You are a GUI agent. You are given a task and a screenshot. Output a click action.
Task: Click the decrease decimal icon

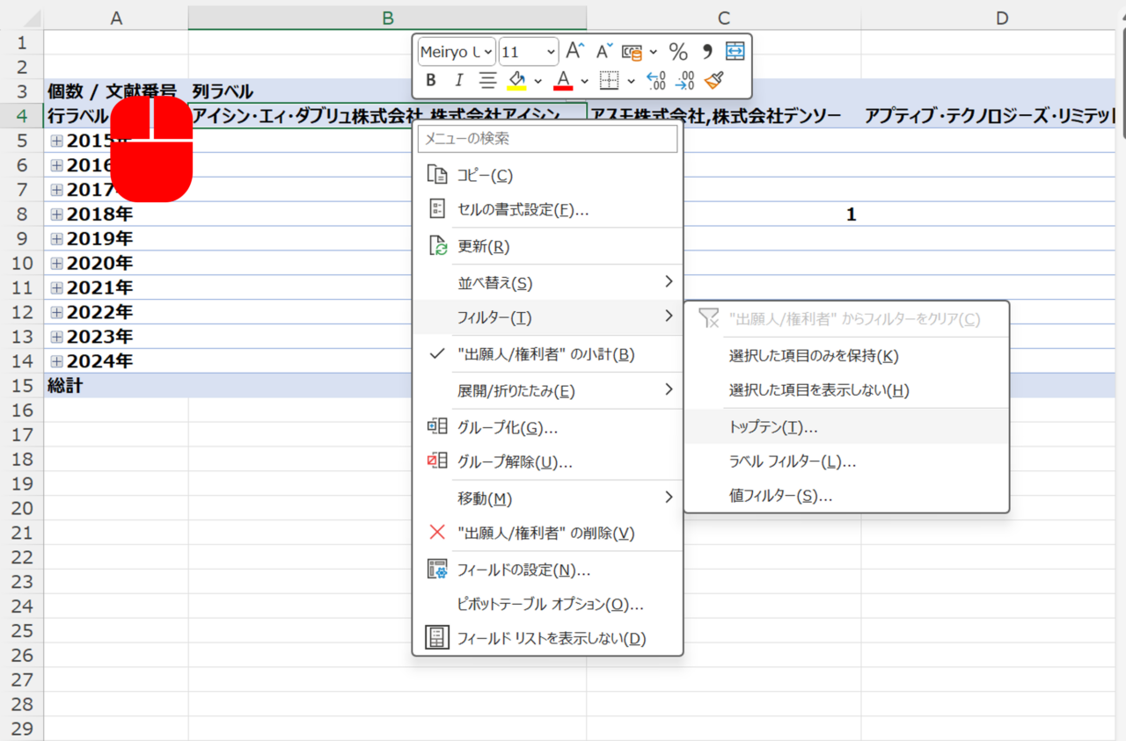685,81
